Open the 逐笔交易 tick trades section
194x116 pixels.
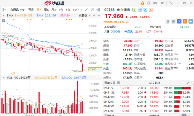(110, 83)
